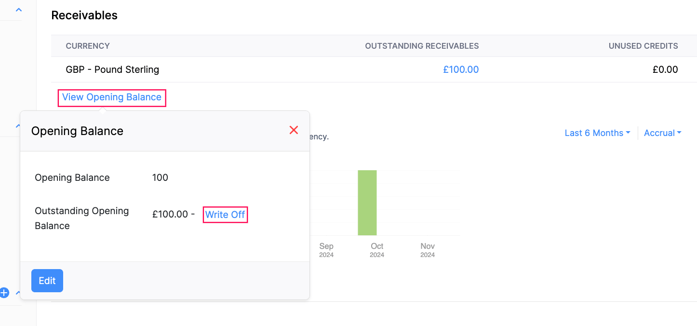Collapse the bottom sidebar chevron beside plus icon
This screenshot has width=697, height=326.
click(18, 292)
